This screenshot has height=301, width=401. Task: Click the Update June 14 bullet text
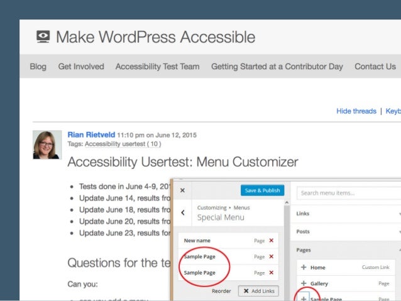click(125, 198)
